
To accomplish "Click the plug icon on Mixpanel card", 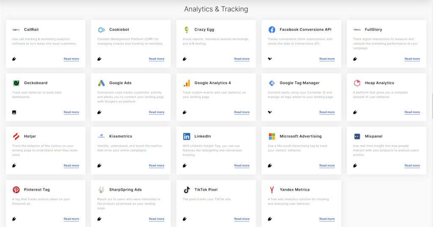I will pyautogui.click(x=355, y=165).
